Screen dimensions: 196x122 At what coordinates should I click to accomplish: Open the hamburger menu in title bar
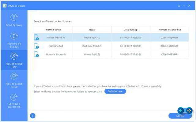tap(179, 6)
